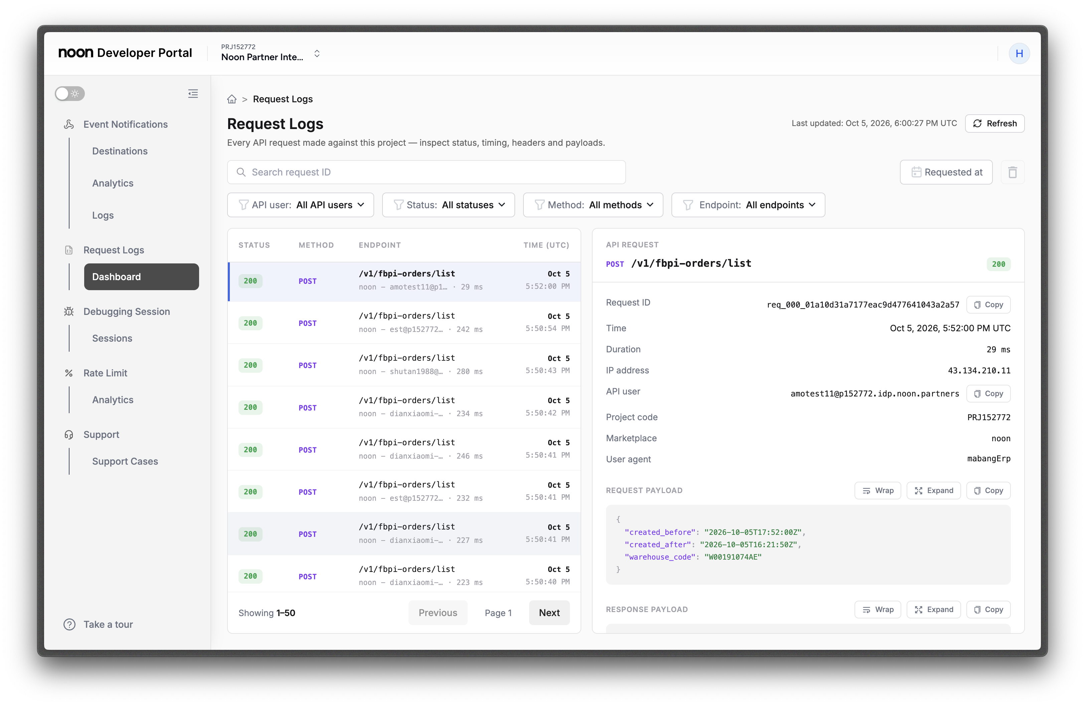Image resolution: width=1085 pixels, height=706 pixels.
Task: Go to Next page of logs
Action: tap(549, 612)
